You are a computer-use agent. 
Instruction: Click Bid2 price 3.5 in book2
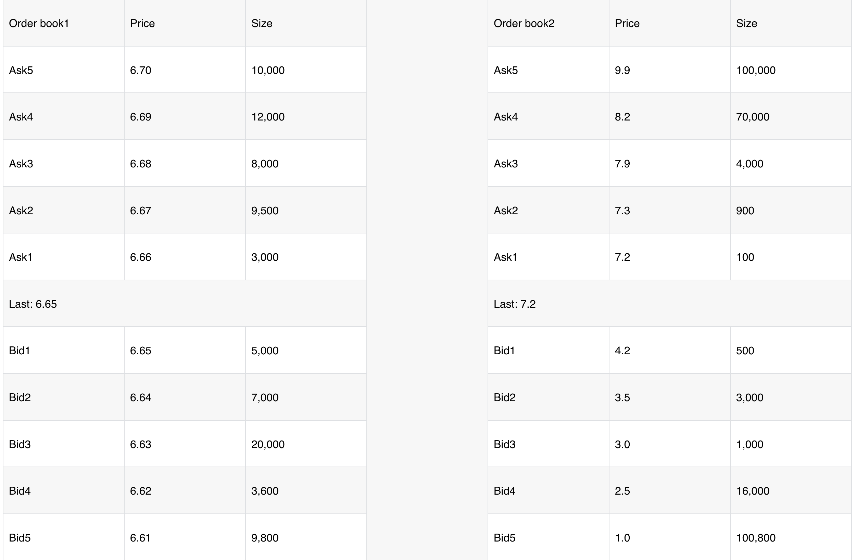(669, 397)
